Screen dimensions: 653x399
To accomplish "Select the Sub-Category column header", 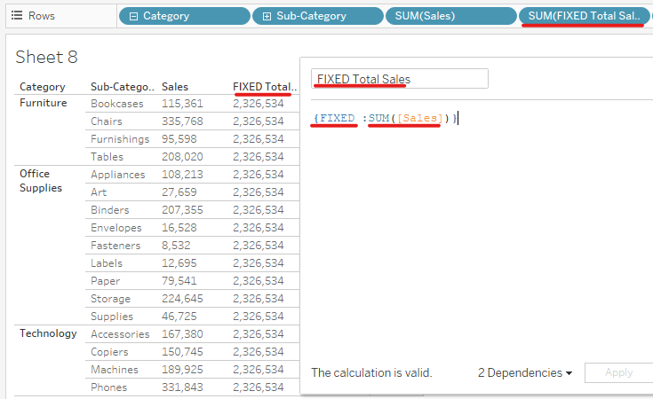I will click(x=122, y=87).
